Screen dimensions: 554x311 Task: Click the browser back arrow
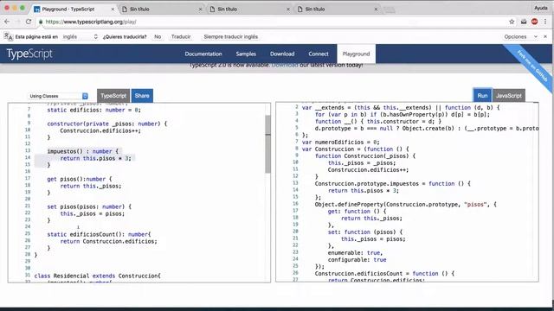click(7, 22)
